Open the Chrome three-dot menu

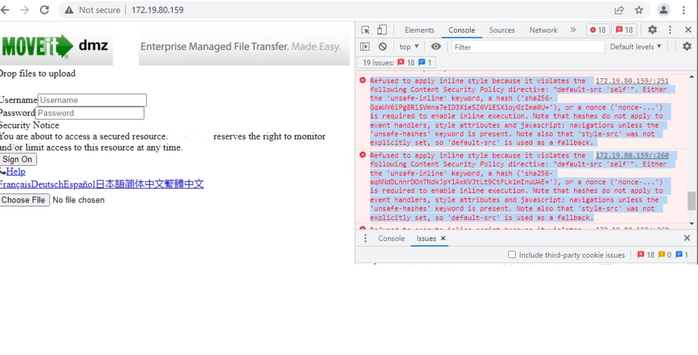[x=684, y=10]
